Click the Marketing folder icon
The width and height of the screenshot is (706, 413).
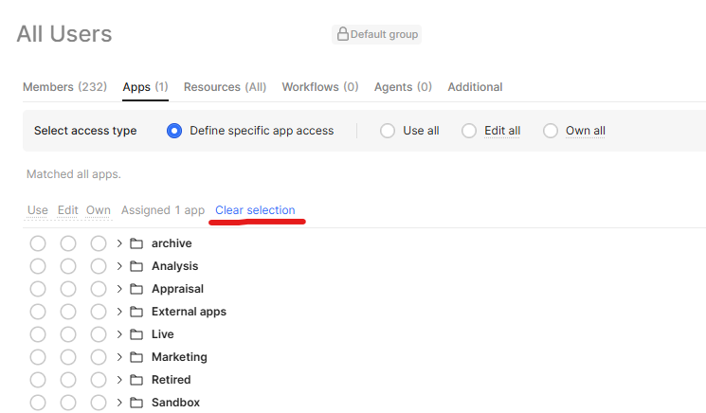tap(136, 357)
